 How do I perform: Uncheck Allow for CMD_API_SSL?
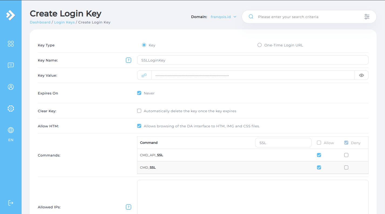click(319, 155)
